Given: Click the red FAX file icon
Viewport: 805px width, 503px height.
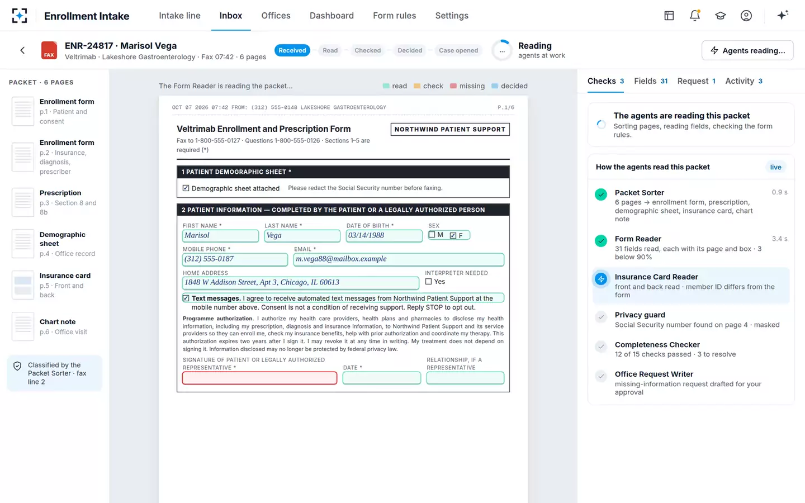Looking at the screenshot, I should [49, 50].
